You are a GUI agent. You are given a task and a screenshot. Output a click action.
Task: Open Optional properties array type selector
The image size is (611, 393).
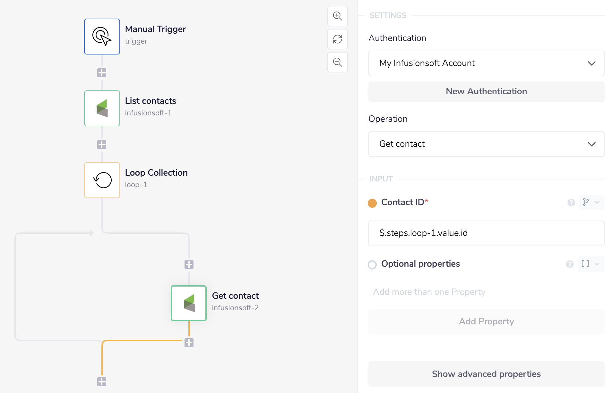(x=590, y=264)
